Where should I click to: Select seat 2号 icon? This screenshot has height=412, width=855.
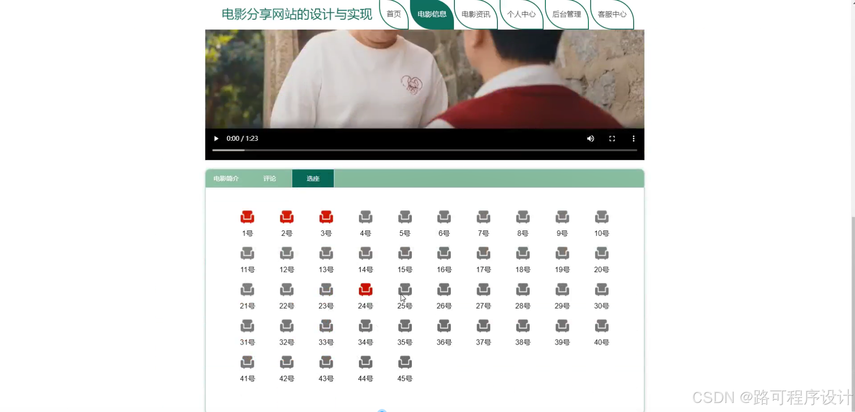click(x=287, y=217)
